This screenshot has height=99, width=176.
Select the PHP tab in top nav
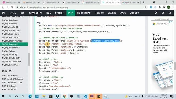71,13
